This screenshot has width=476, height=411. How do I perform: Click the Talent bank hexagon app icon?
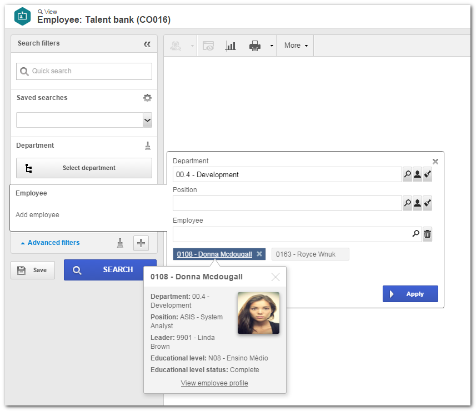(x=22, y=17)
